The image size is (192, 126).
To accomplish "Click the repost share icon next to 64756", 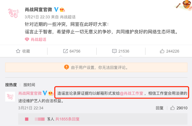I will pyautogui.click(x=65, y=51).
